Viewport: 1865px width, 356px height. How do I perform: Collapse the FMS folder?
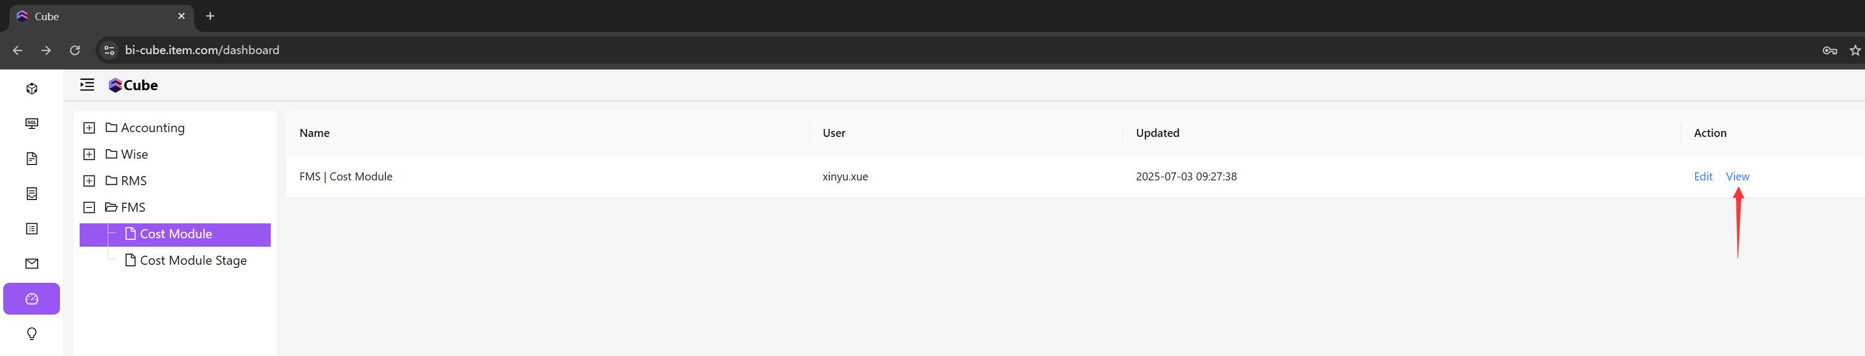pos(89,207)
